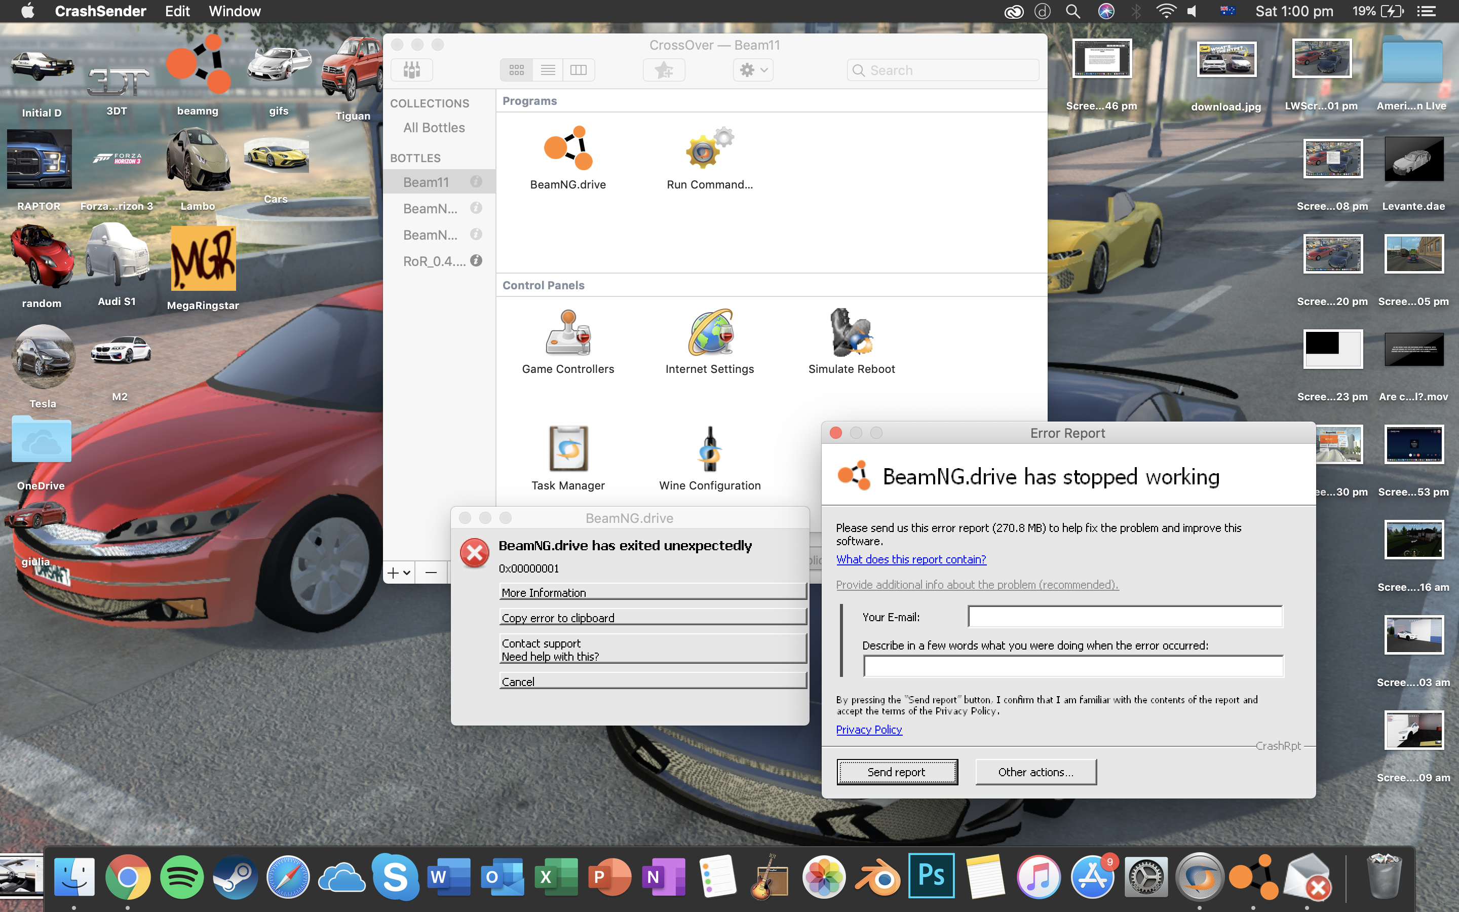Switch to the icon grid view
Image resolution: width=1459 pixels, height=912 pixels.
(516, 70)
